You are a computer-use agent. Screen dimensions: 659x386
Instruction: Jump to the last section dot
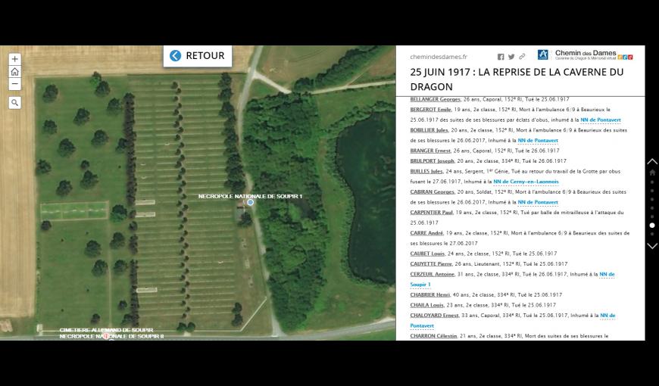652,235
